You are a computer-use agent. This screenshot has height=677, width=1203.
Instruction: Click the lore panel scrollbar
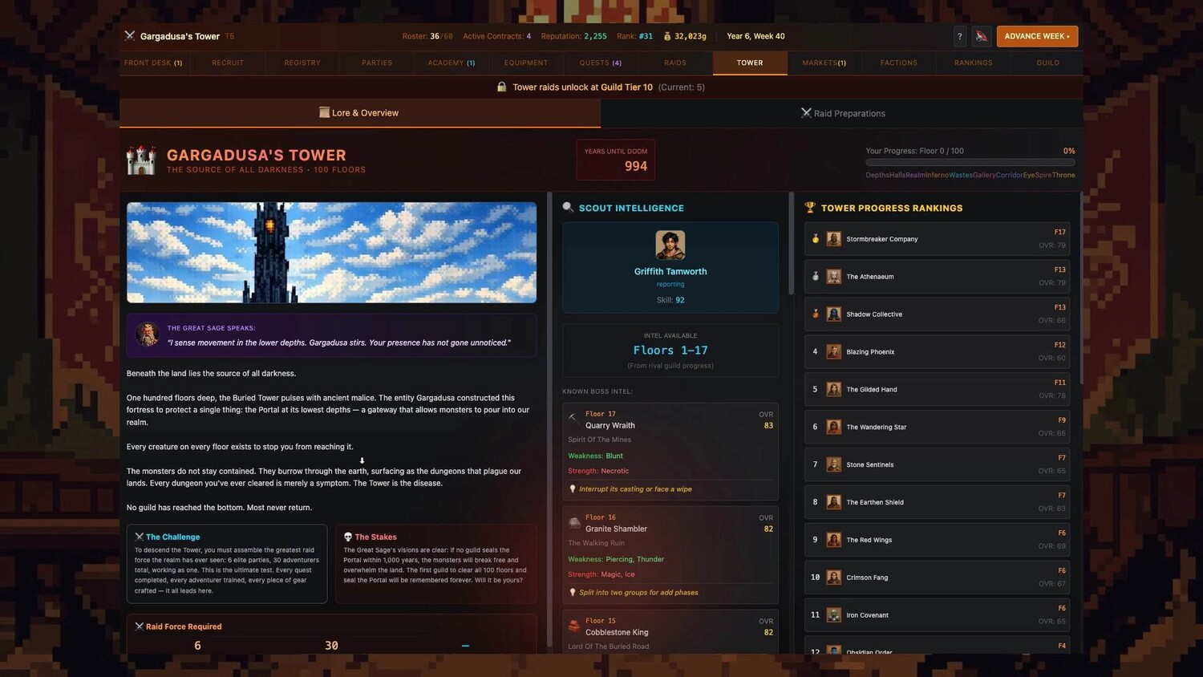point(549,417)
